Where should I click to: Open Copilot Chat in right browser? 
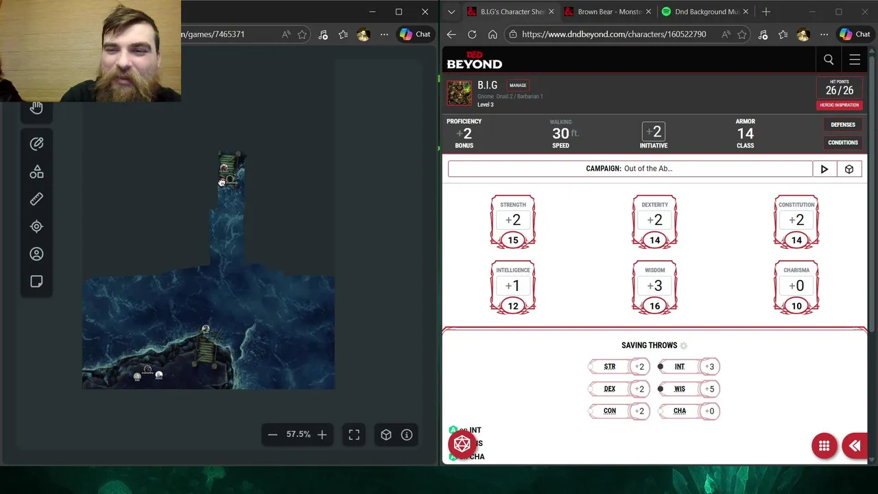[x=855, y=34]
